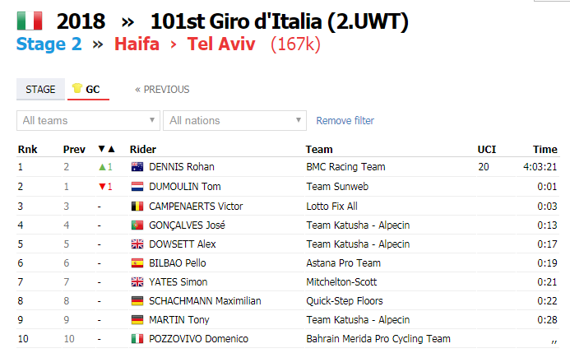This screenshot has height=353, width=570.
Task: Open the Stage 2 link in header
Action: tap(49, 44)
